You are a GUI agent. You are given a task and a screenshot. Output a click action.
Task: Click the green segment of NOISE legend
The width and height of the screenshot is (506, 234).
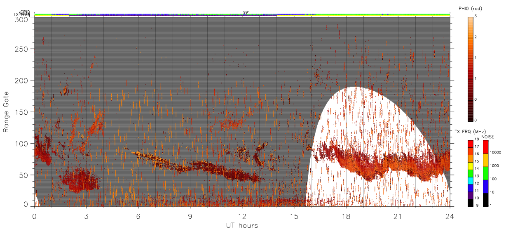(486, 173)
